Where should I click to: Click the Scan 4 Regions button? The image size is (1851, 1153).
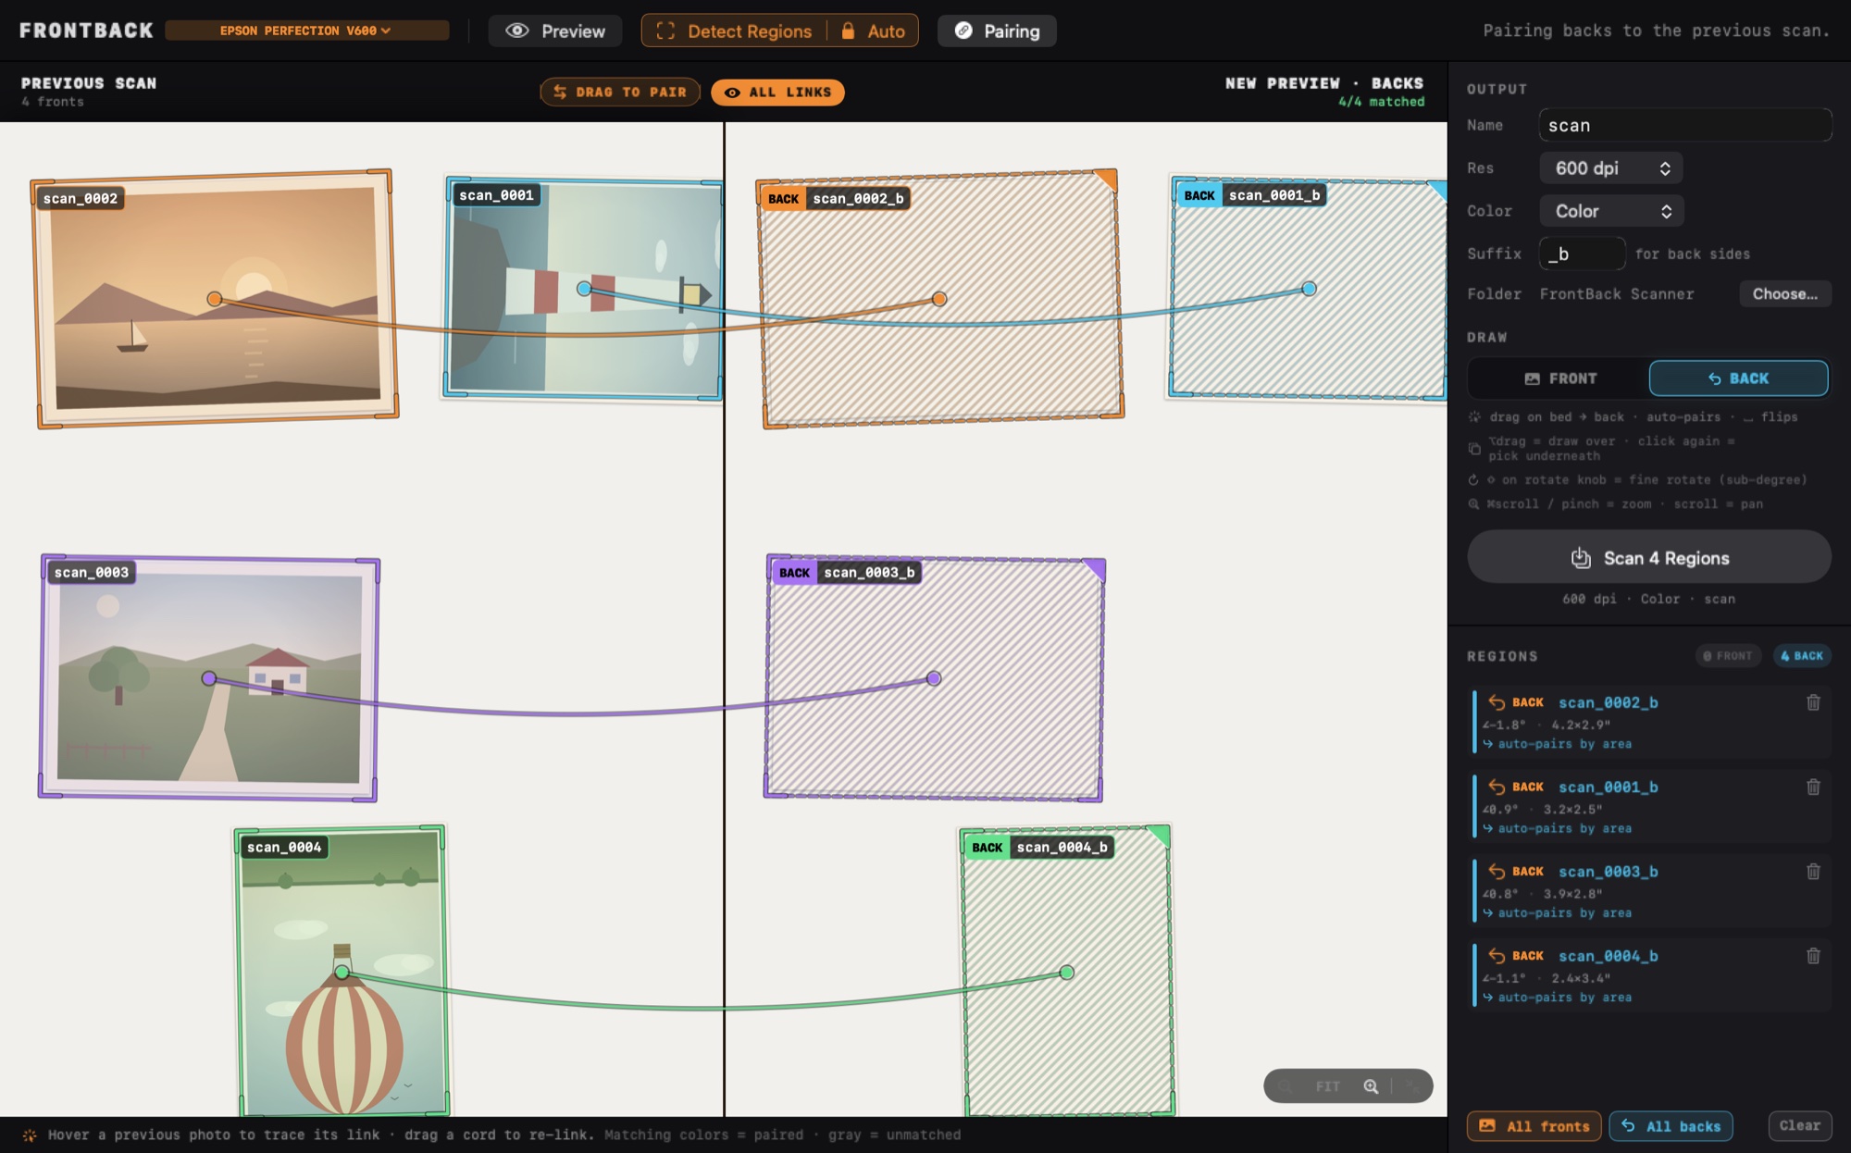pos(1648,557)
